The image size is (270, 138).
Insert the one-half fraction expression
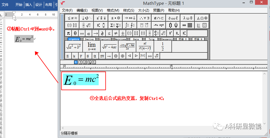[x=162, y=47]
